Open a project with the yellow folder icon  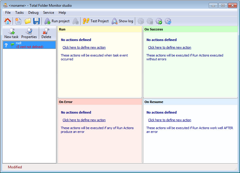[27, 21]
